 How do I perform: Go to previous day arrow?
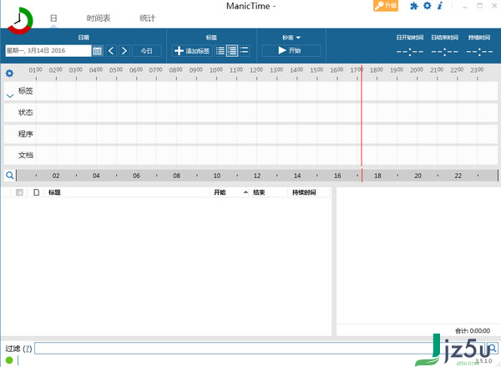tap(111, 50)
